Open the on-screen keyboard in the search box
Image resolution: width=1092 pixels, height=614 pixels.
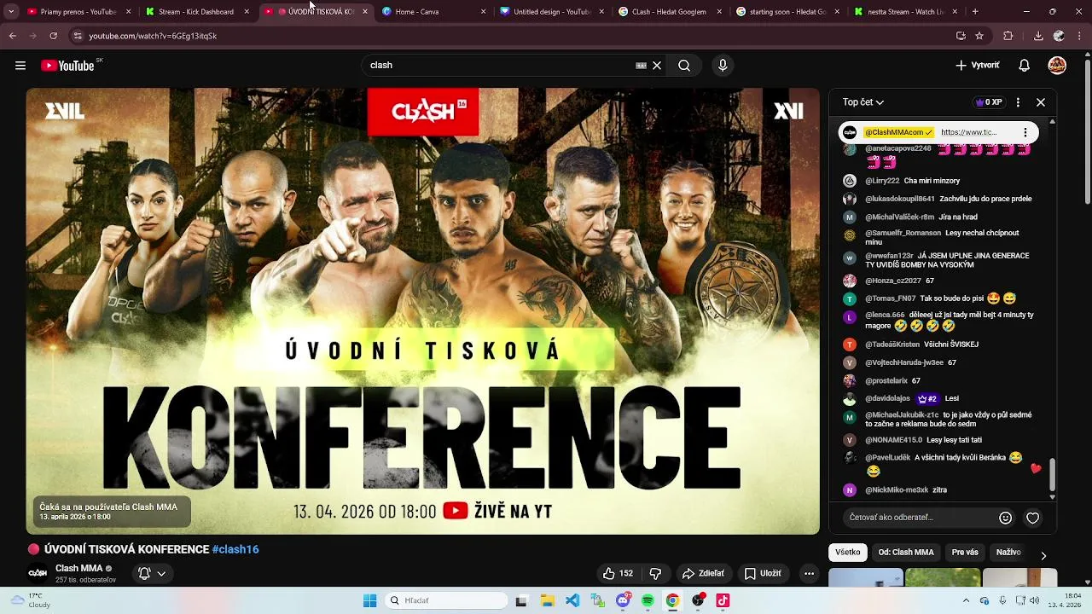[x=641, y=66]
